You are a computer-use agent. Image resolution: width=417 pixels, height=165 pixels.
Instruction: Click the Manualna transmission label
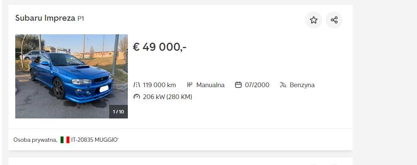(x=210, y=85)
